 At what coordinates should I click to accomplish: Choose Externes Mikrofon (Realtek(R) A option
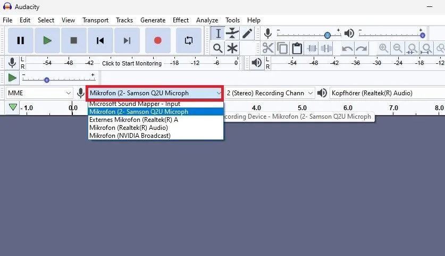pos(156,120)
